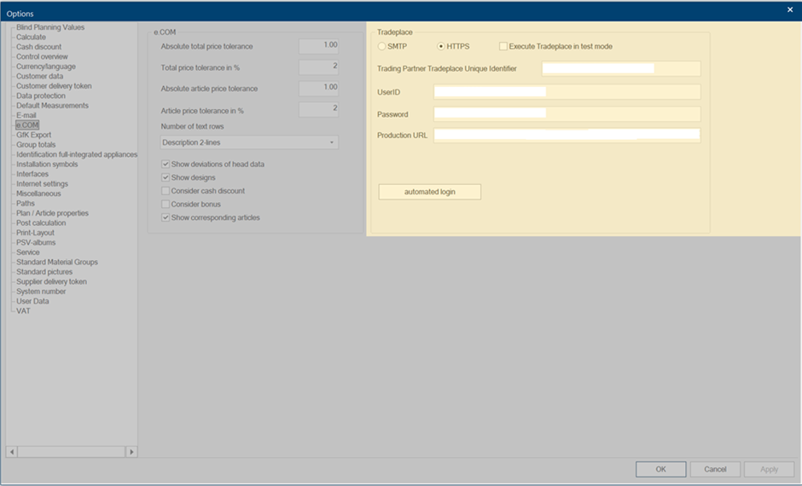Image resolution: width=802 pixels, height=486 pixels.
Task: Open the Number of text rows dropdown
Action: click(249, 142)
